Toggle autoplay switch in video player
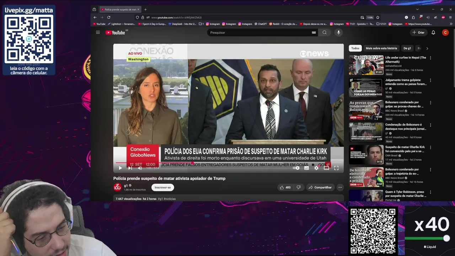455x256 pixels. click(296, 168)
